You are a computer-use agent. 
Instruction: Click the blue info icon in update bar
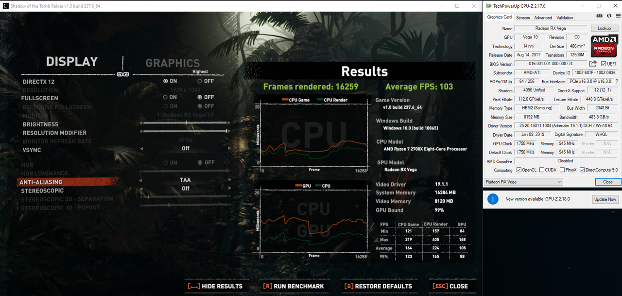click(493, 199)
